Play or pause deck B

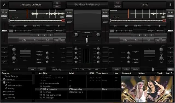160,26
